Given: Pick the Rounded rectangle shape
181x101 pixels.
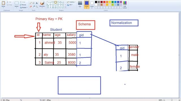Looking at the screenshot, I should [x=58, y=2].
